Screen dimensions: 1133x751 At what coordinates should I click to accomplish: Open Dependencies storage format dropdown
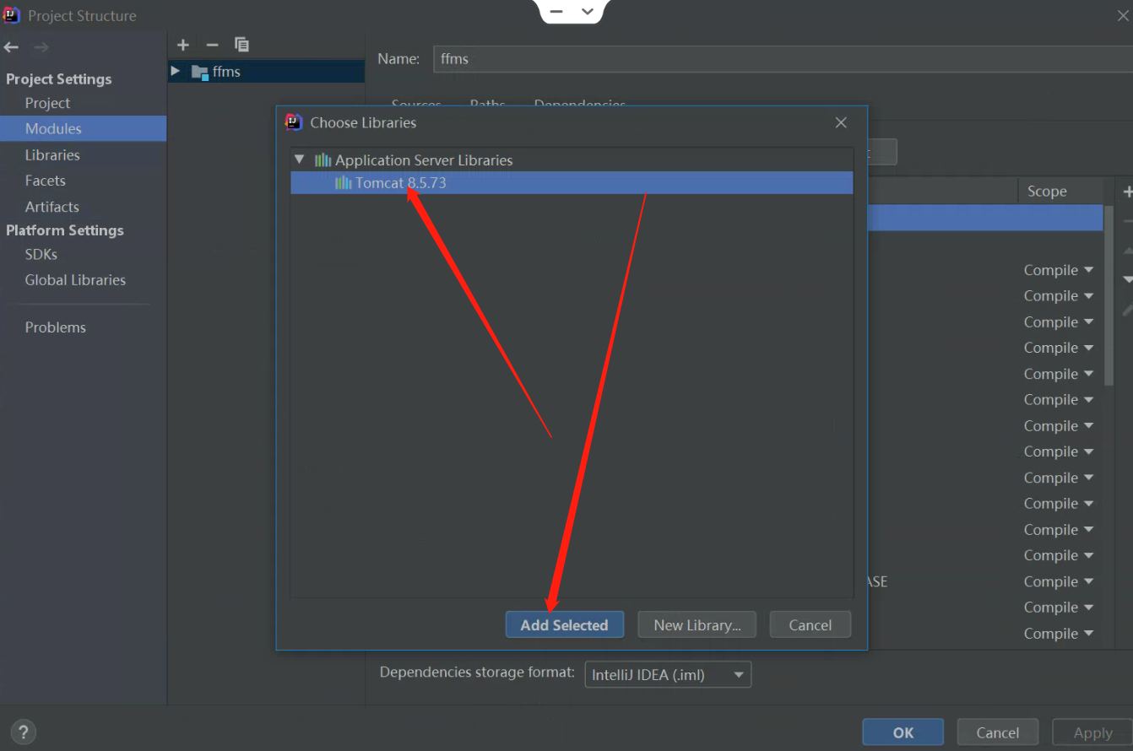[667, 674]
